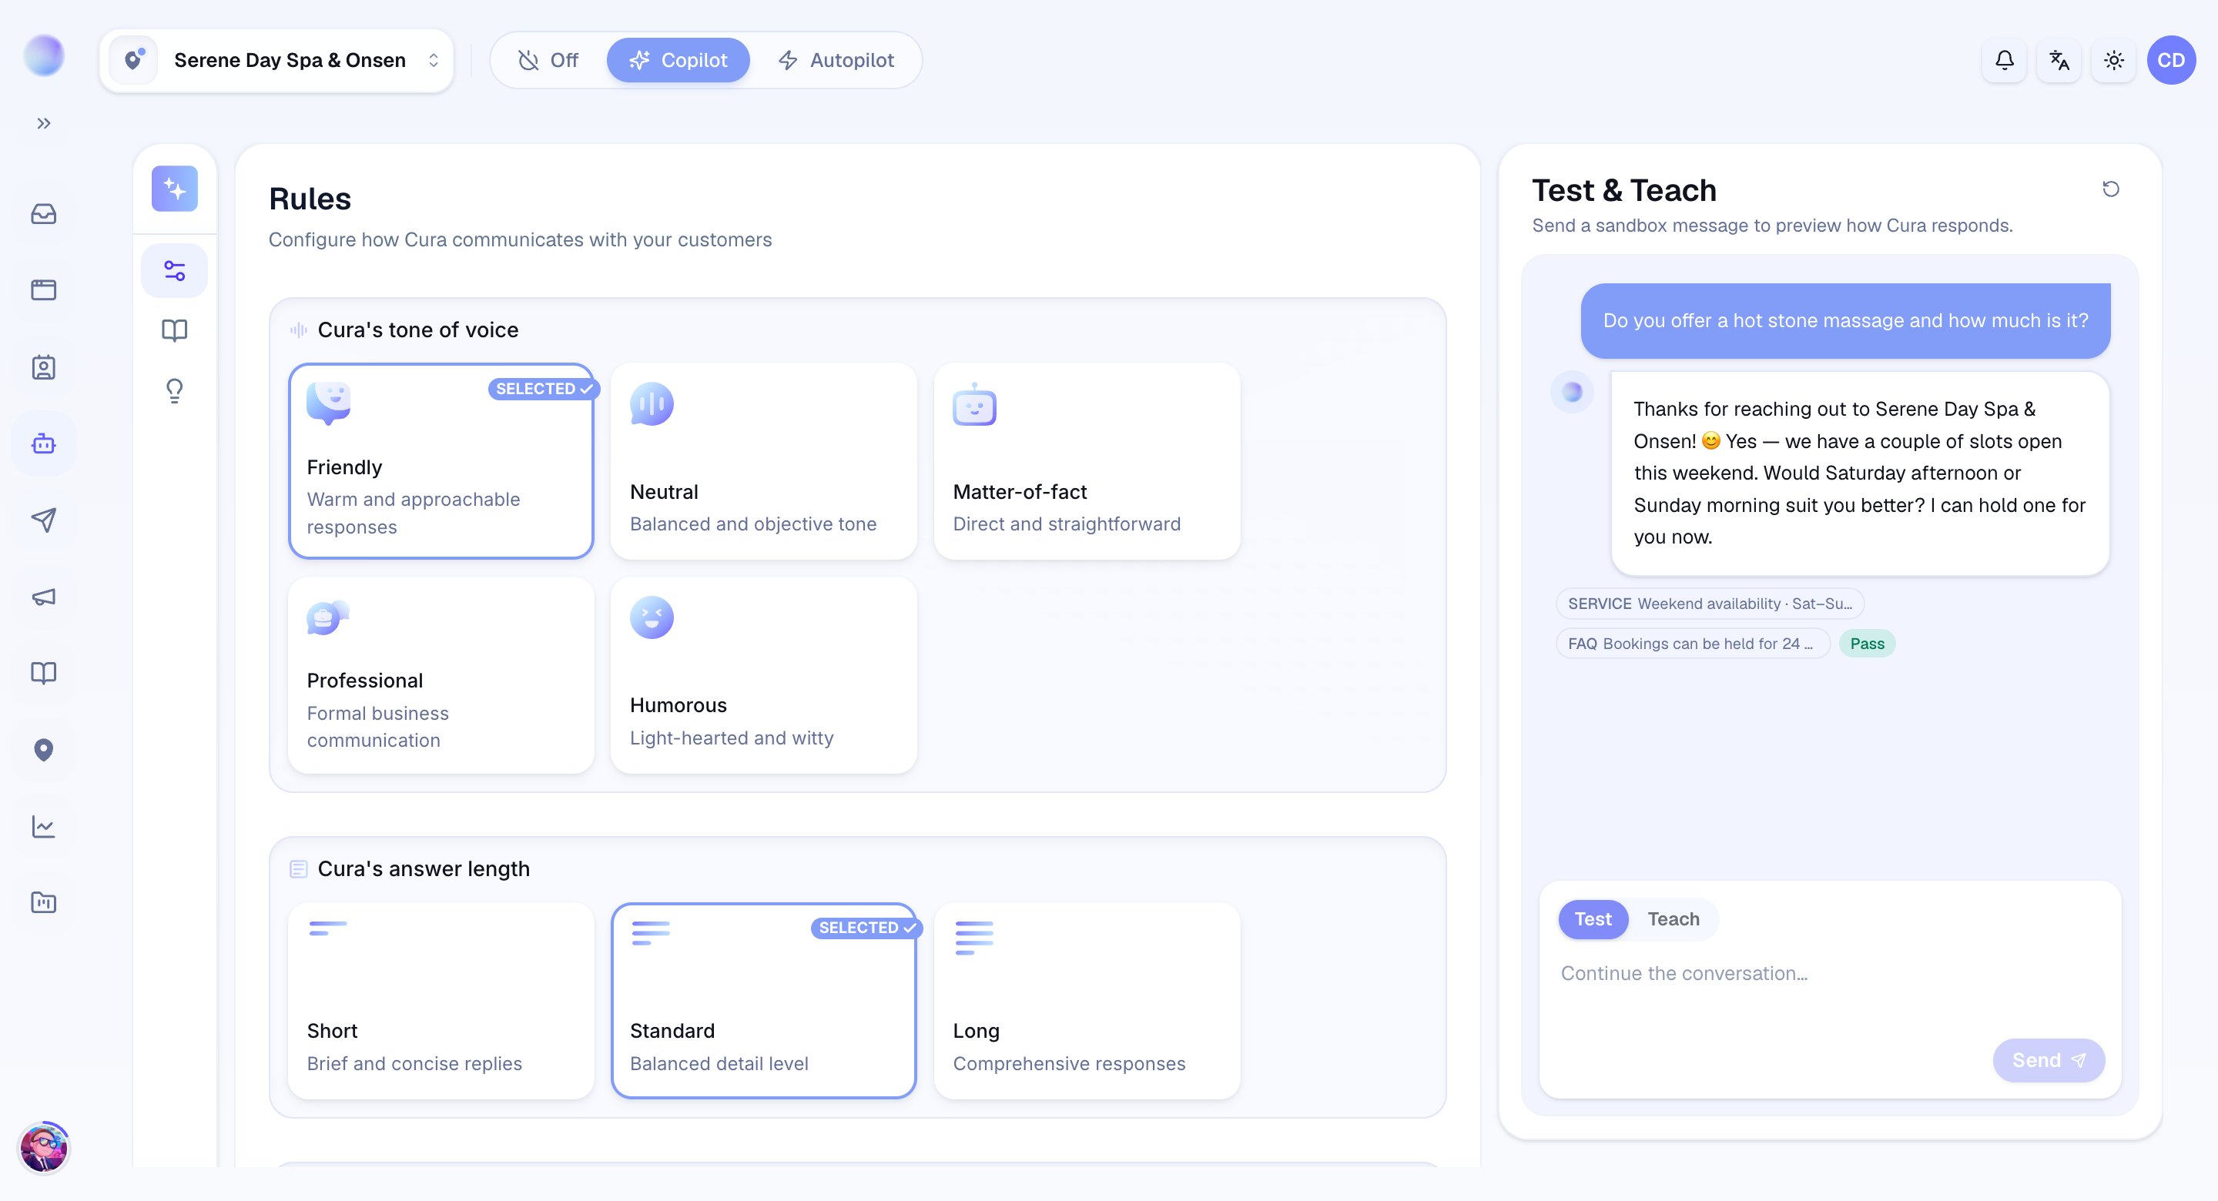Open the rules sliders icon
This screenshot has width=2218, height=1201.
tap(175, 271)
